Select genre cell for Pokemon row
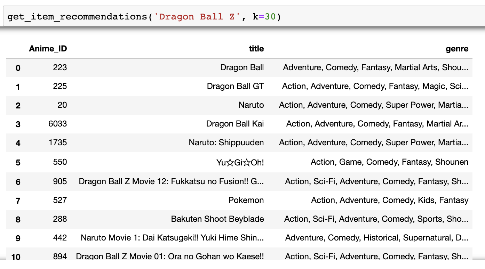Viewport: 485px width, 269px height. pyautogui.click(x=390, y=200)
